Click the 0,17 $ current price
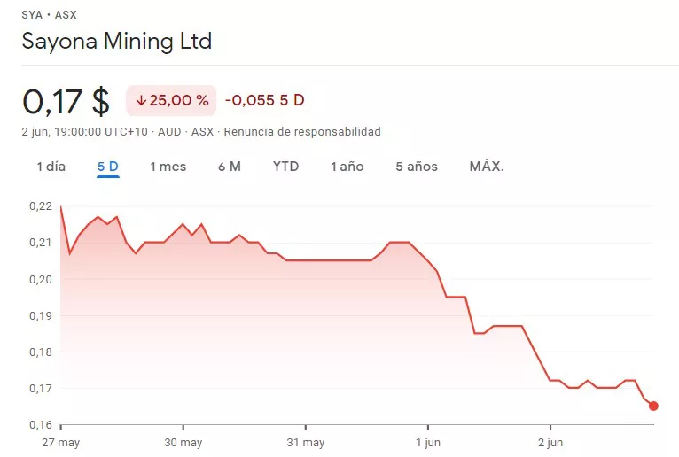 [66, 101]
